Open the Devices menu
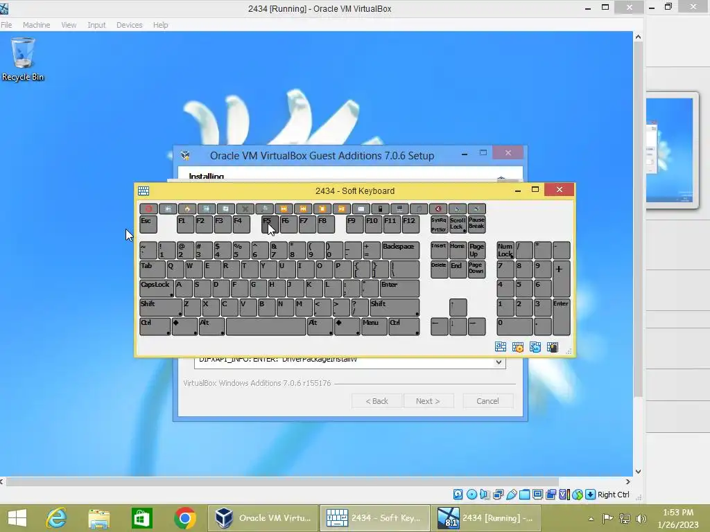This screenshot has height=532, width=710. coord(129,25)
